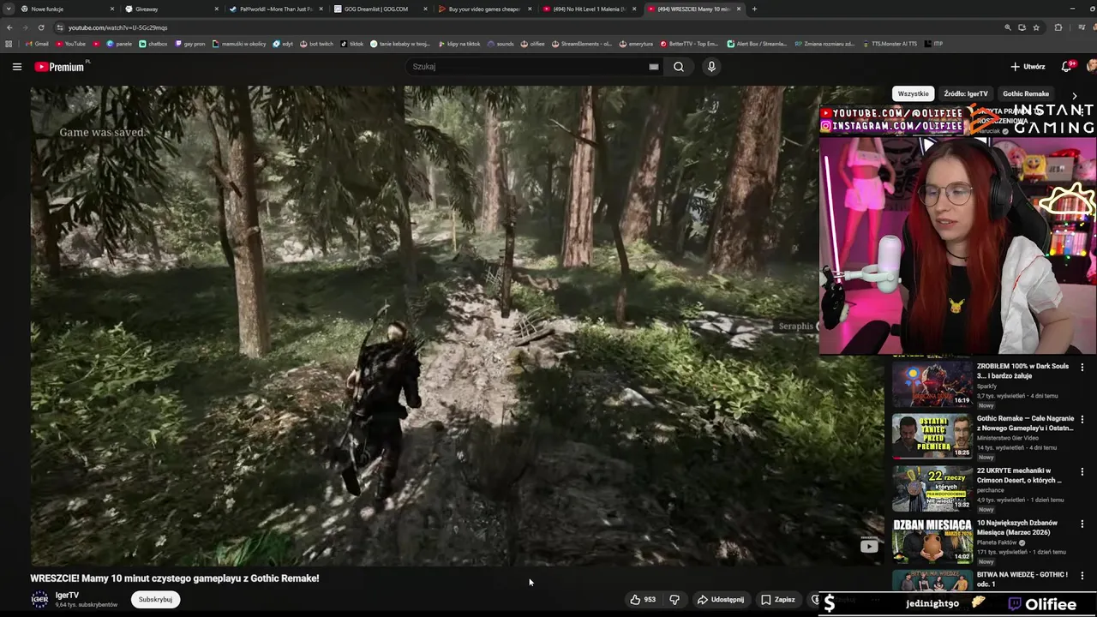
Task: Click title '10 Największych Dzbanów Miesiąca'
Action: tap(1017, 527)
